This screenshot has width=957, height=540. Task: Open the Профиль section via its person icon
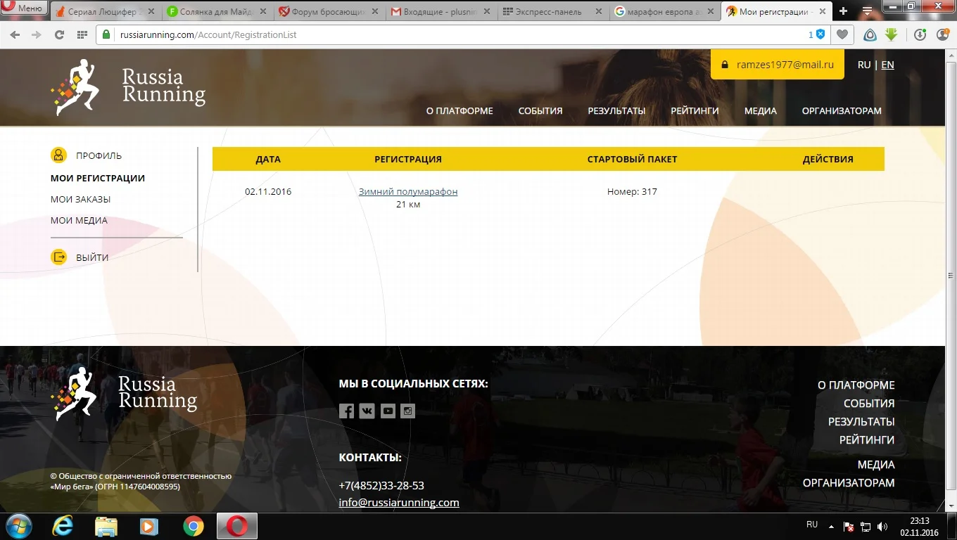point(58,155)
